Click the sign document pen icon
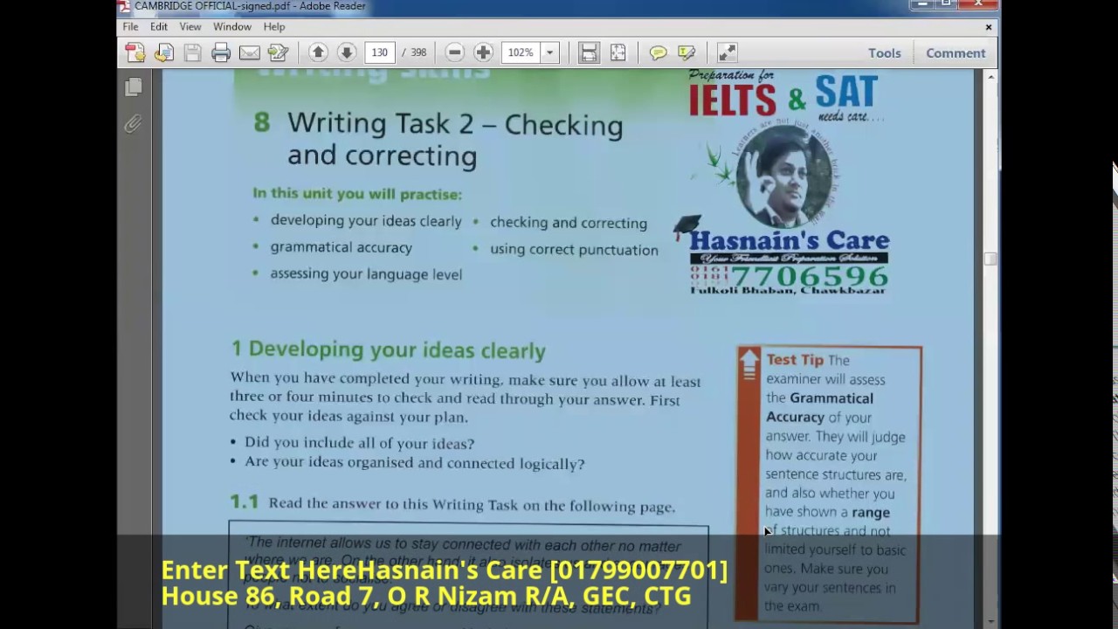This screenshot has width=1118, height=629. 278,53
